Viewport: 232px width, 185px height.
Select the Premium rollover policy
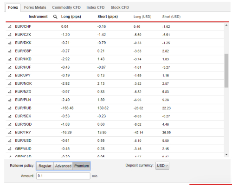point(82,166)
